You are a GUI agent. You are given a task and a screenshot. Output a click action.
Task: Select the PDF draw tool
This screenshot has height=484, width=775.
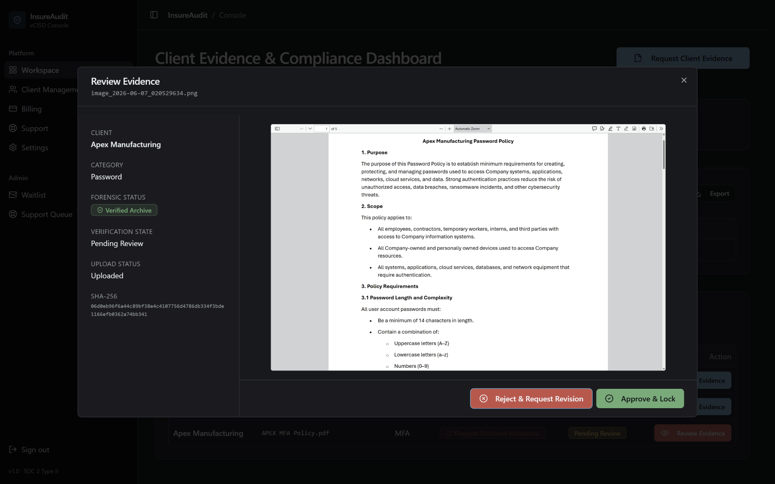pos(626,129)
